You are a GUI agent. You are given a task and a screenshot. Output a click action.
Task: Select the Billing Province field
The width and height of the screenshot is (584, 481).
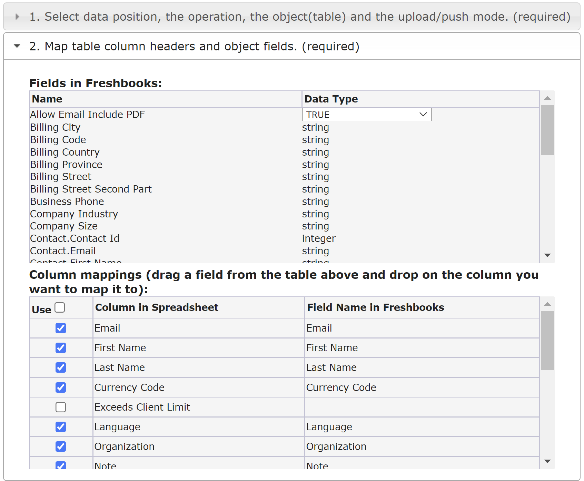tap(66, 165)
